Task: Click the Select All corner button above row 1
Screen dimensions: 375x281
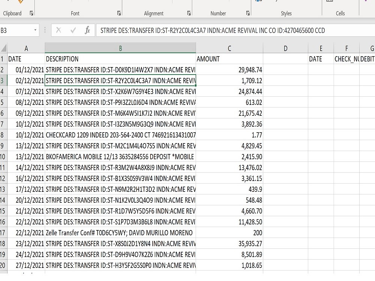Action: (4, 48)
